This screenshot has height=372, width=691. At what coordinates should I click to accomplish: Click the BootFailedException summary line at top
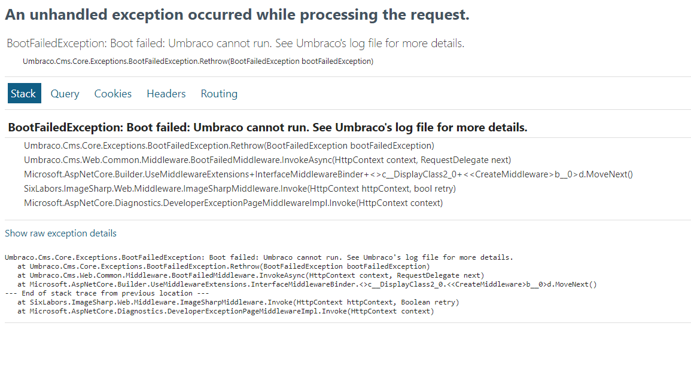(x=235, y=43)
